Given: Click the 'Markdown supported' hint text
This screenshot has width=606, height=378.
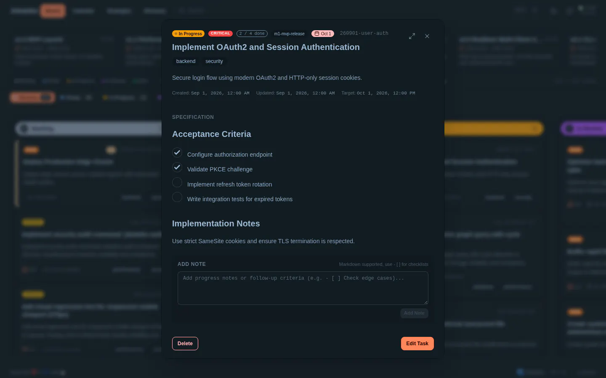Looking at the screenshot, I should 384,265.
